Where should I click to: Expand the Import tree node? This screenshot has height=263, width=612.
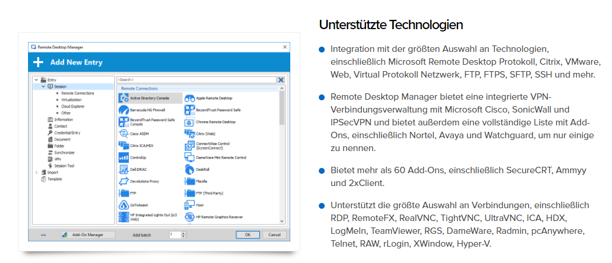click(x=36, y=173)
